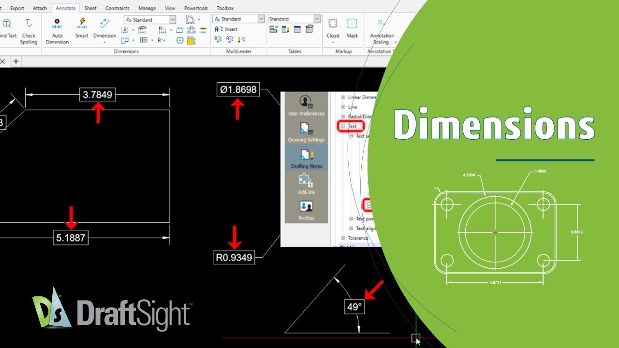Click the second Tables icon with yellow marker
This screenshot has height=348, width=619.
[x=285, y=29]
